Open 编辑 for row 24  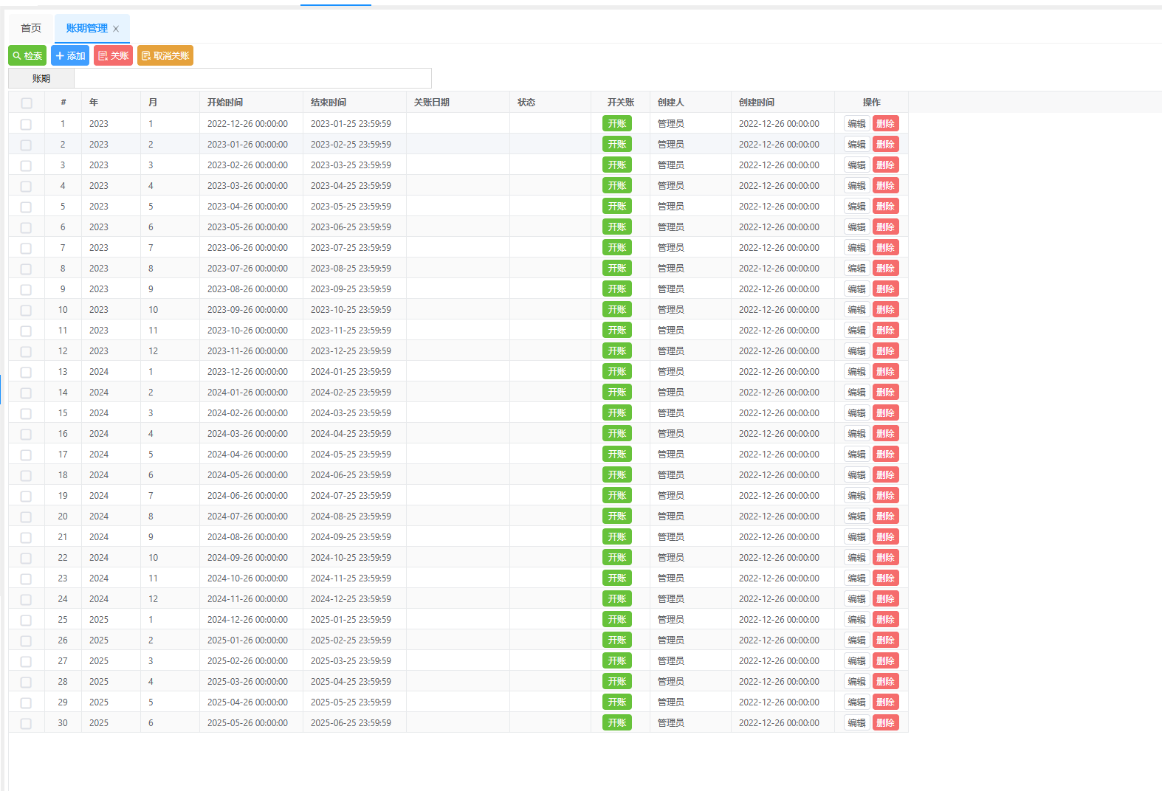tap(856, 599)
